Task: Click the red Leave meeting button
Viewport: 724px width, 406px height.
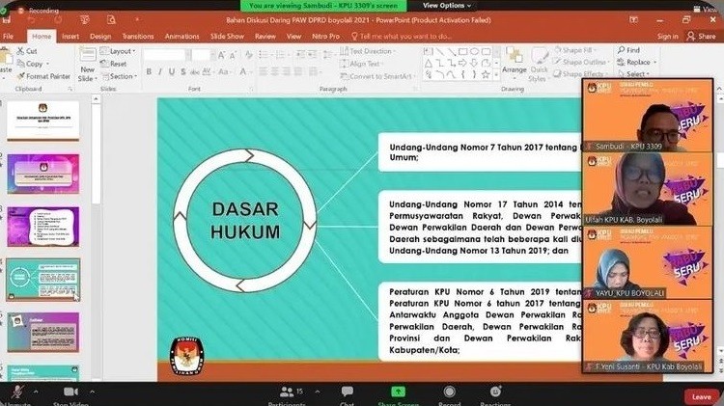Action: 701,395
